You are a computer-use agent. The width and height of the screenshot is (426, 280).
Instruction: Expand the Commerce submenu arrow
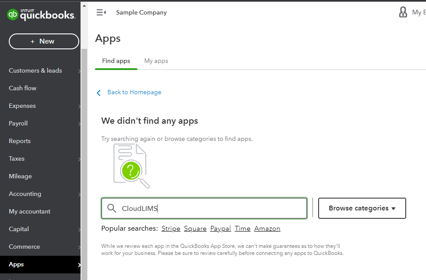(79, 247)
